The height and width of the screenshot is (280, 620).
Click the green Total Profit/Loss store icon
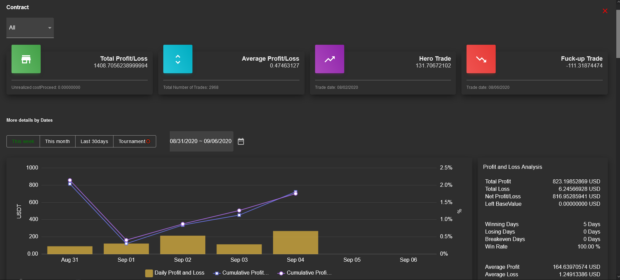[x=26, y=59]
